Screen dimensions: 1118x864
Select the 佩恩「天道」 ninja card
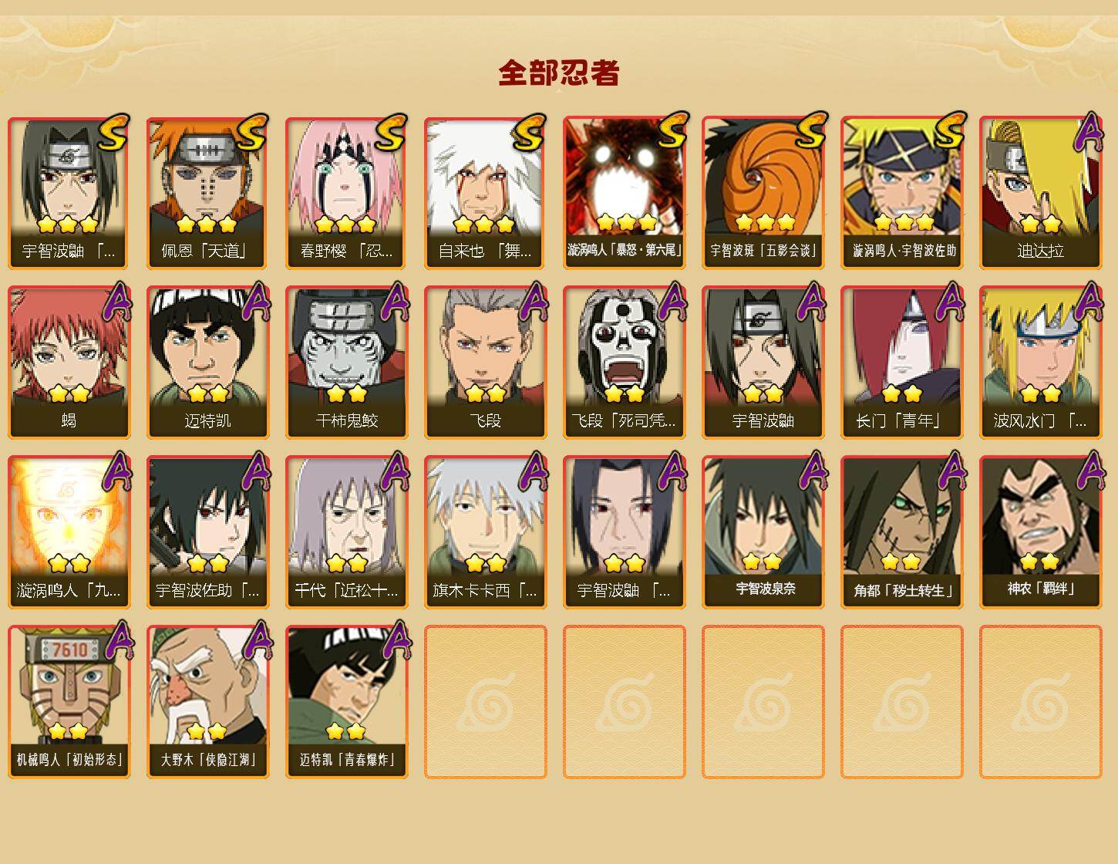(x=207, y=193)
